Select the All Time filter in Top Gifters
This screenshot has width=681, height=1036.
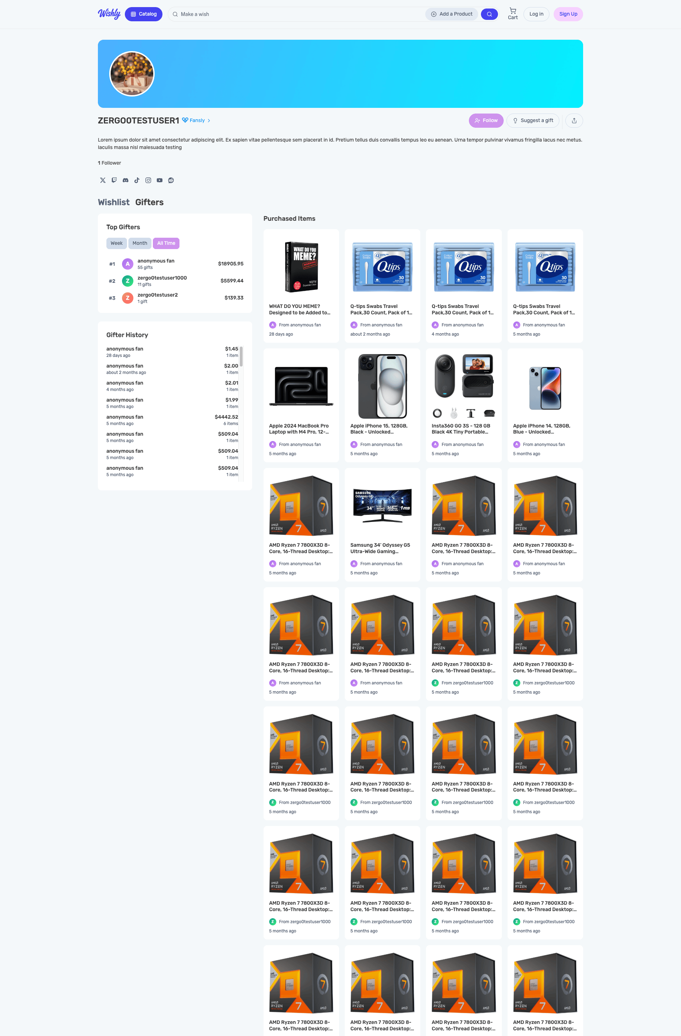166,243
